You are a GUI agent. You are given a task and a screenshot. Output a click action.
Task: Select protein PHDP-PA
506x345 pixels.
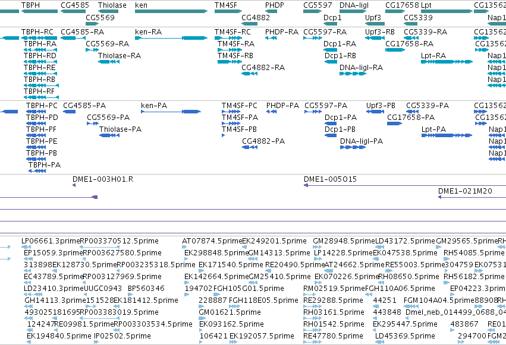282,106
